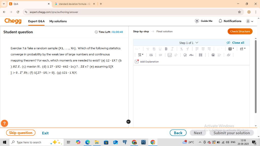Viewport: 260px width, 146px height.
Task: Click the answer editor vertical scrollbar
Action: tap(255, 76)
